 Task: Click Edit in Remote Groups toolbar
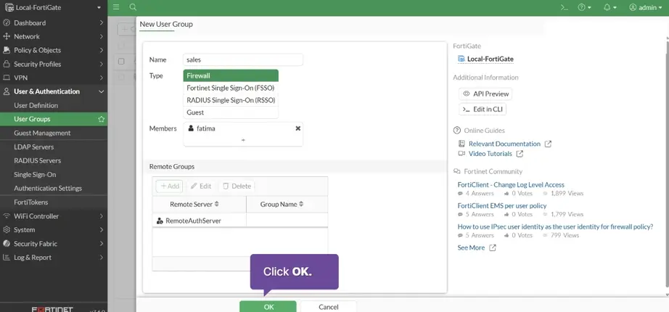[201, 186]
